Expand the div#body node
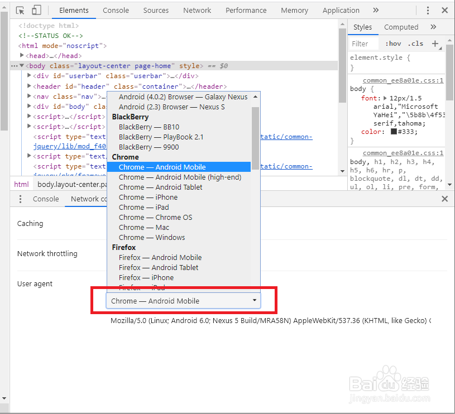 coord(29,106)
